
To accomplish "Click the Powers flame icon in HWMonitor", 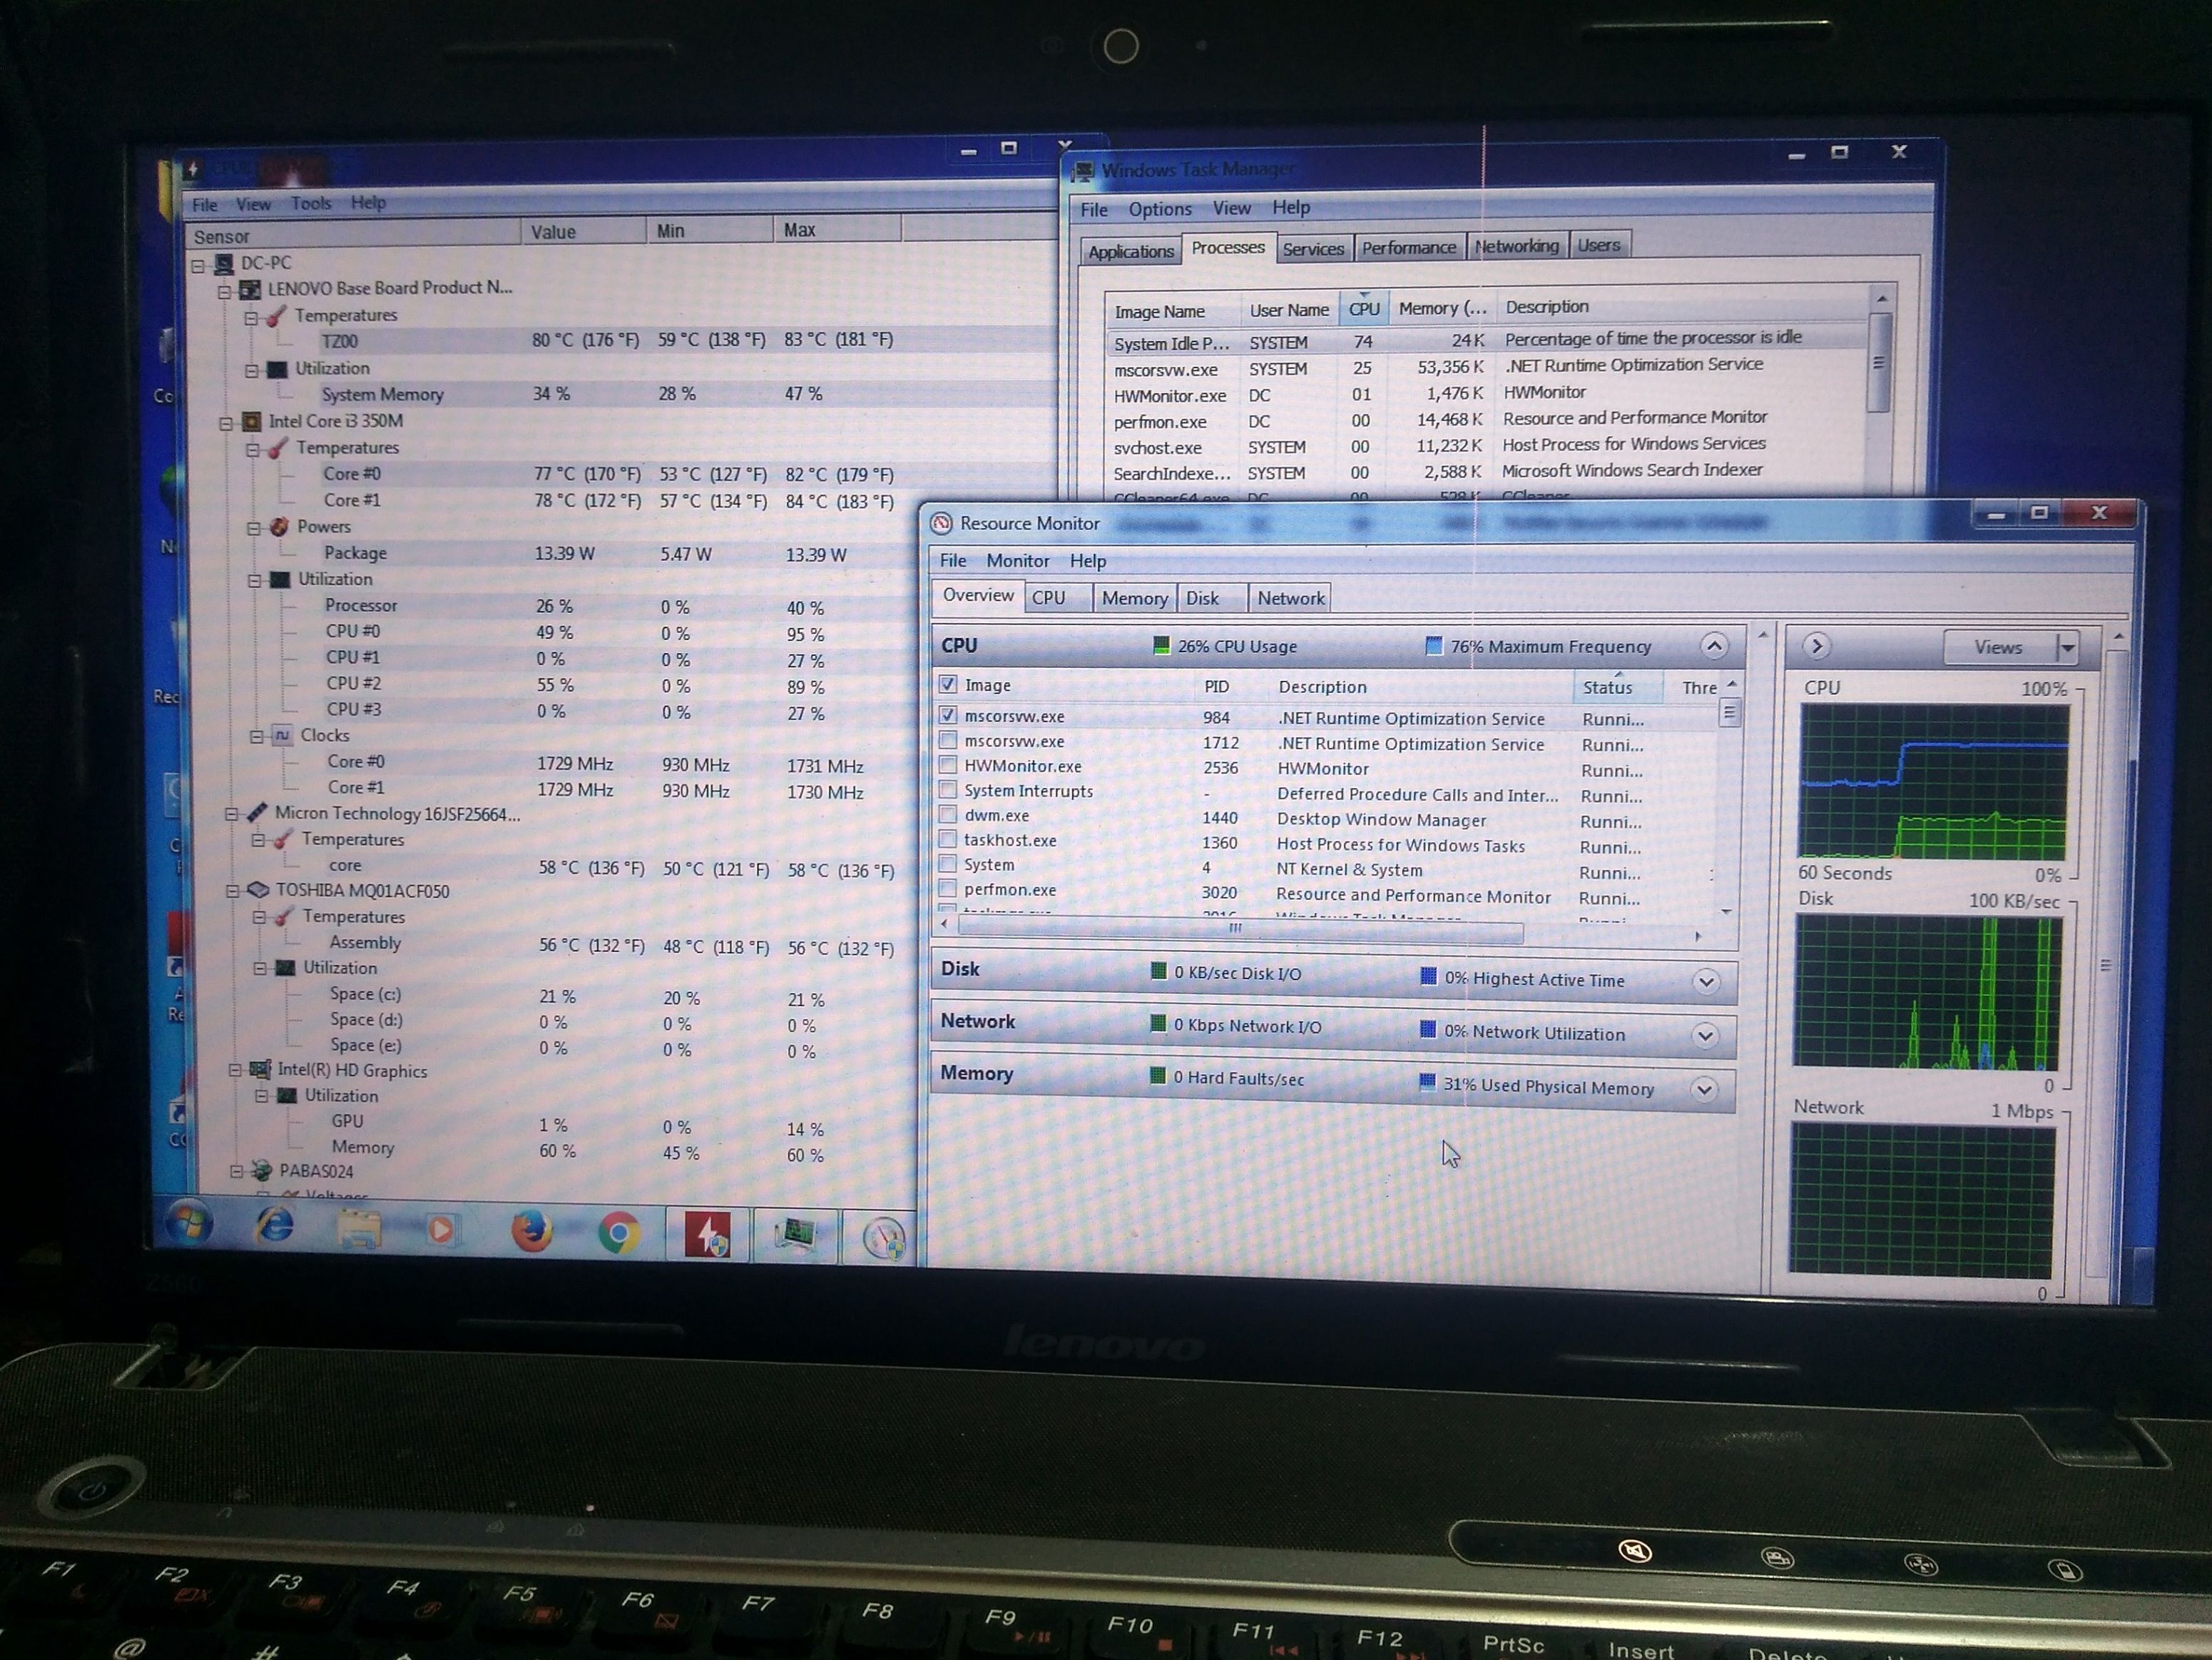I will [279, 526].
